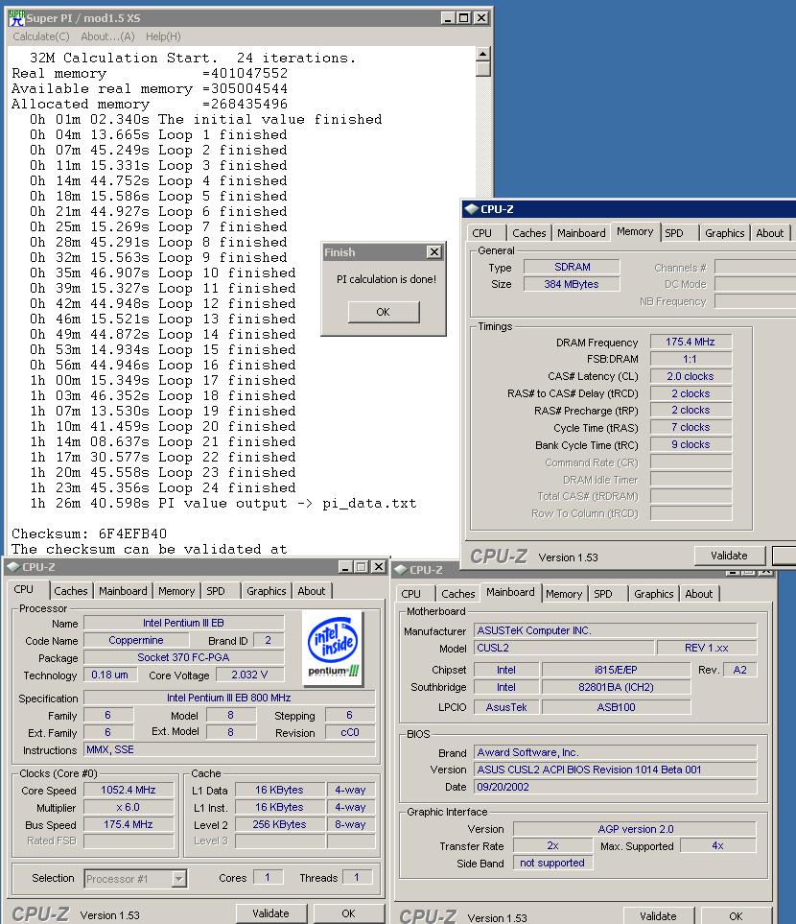Click the Loop 24 finished line
Image resolution: width=796 pixels, height=924 pixels.
coord(163,488)
